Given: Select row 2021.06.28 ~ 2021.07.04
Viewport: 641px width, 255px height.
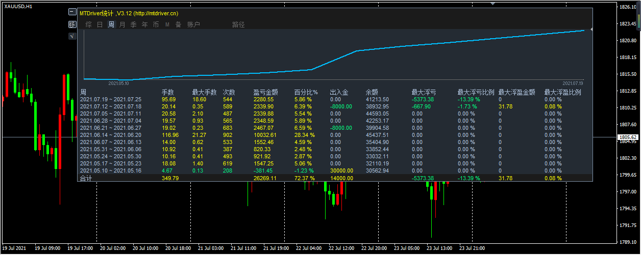Looking at the screenshot, I should point(335,120).
